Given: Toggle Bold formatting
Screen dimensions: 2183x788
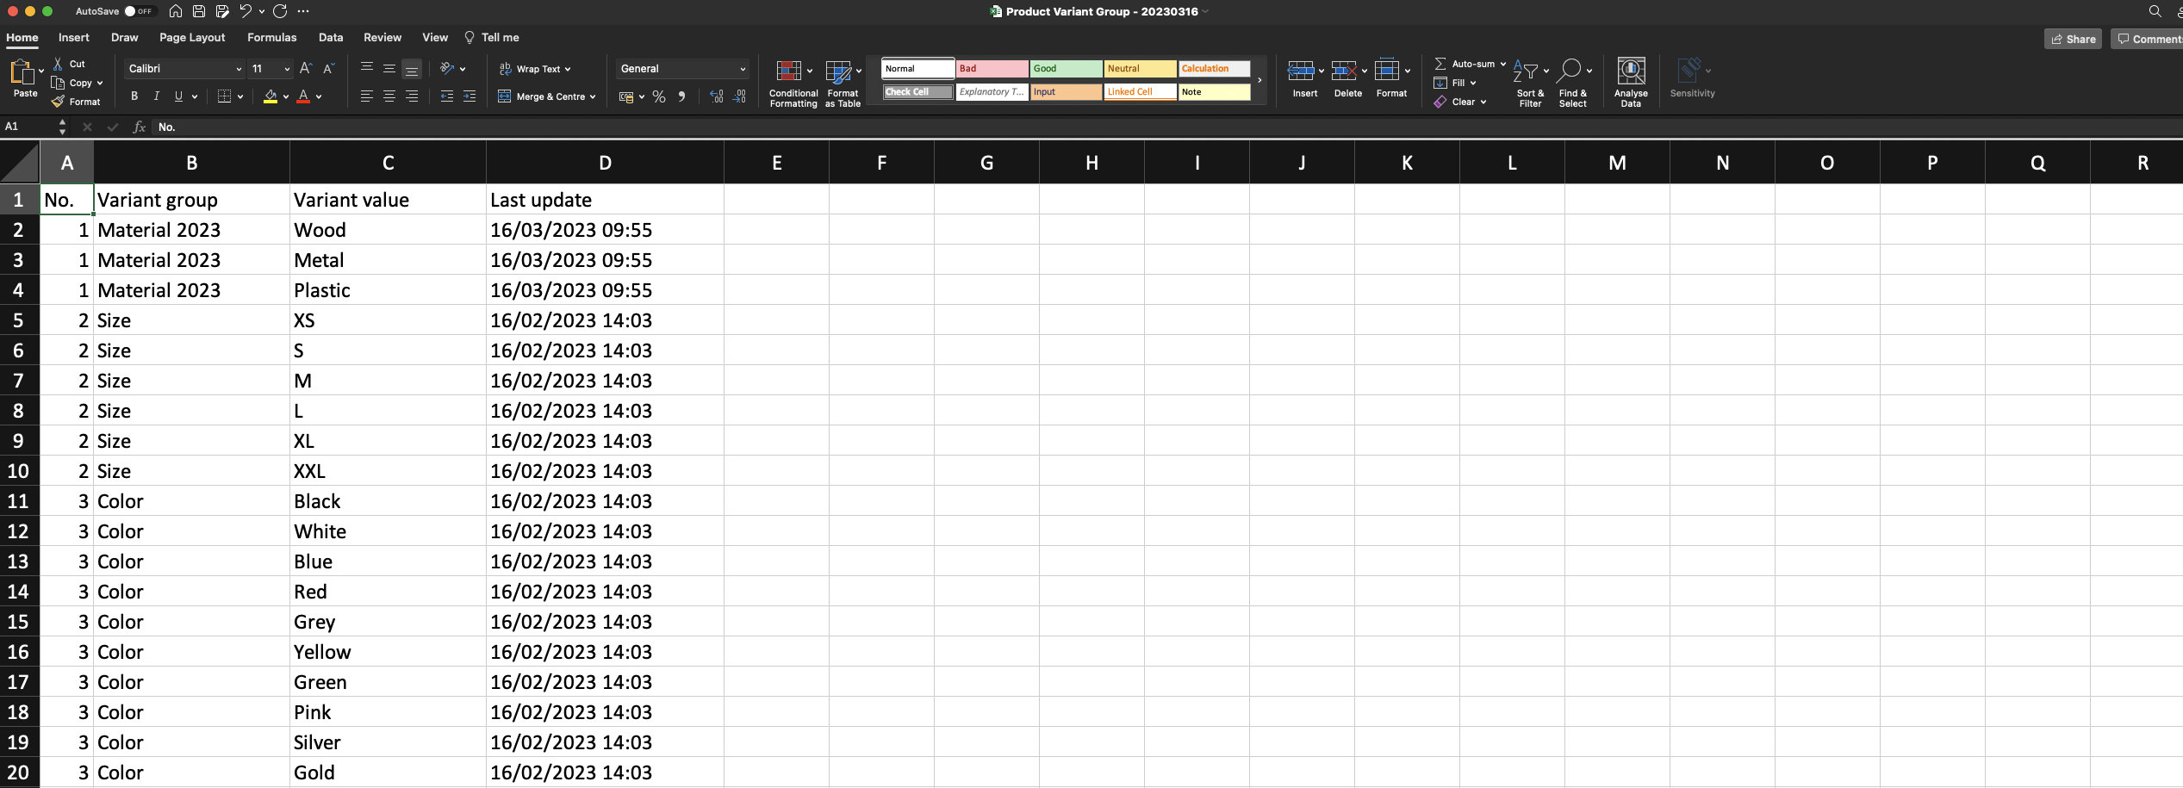Looking at the screenshot, I should pos(134,96).
